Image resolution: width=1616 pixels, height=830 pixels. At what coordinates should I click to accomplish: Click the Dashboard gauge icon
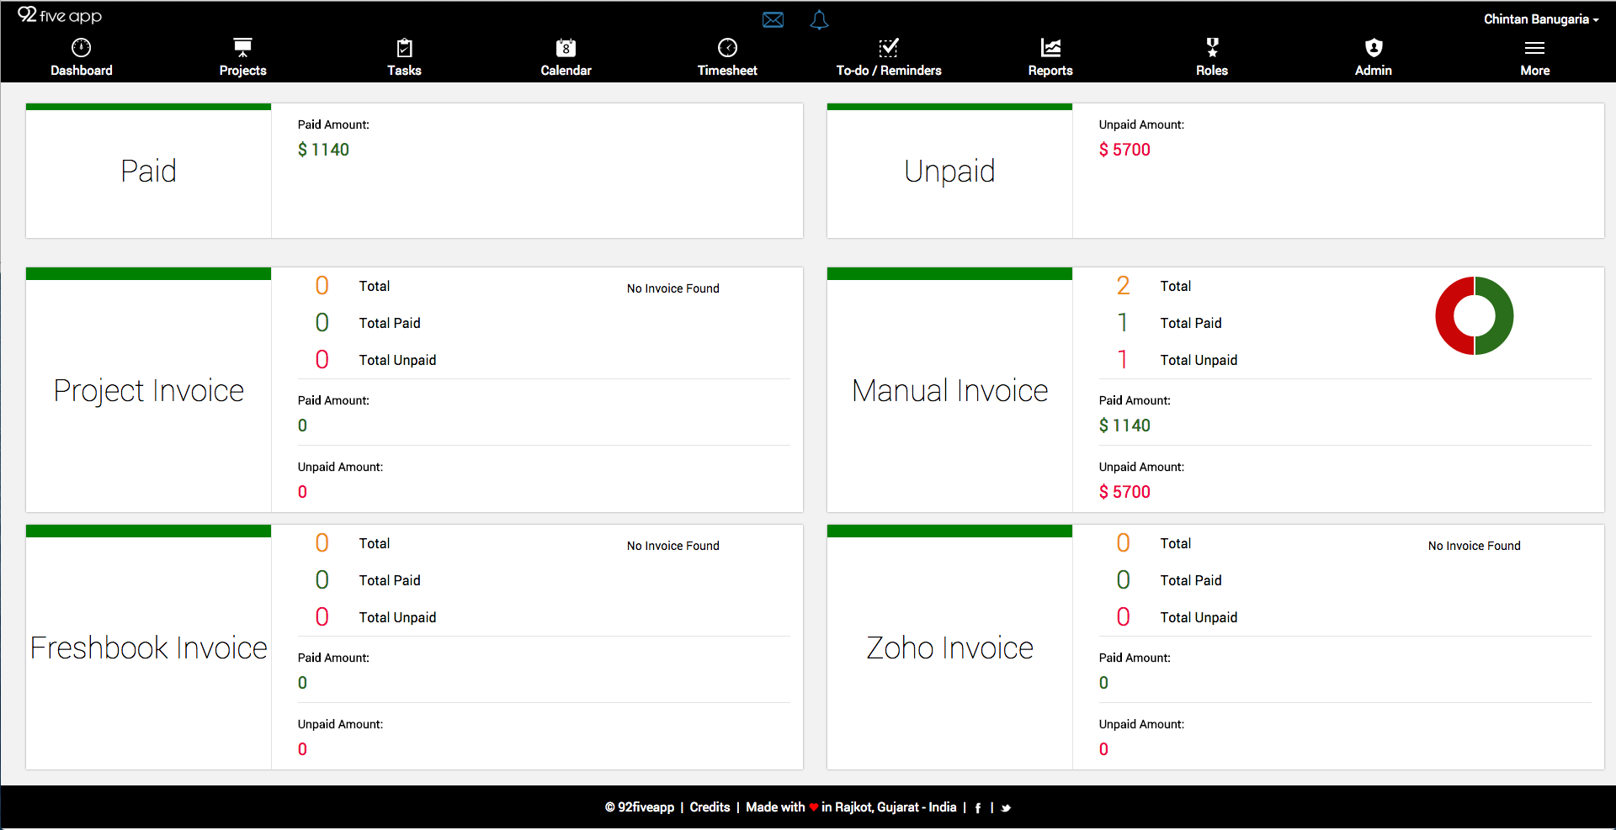point(81,47)
